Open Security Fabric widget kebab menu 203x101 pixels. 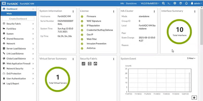pos(114,59)
